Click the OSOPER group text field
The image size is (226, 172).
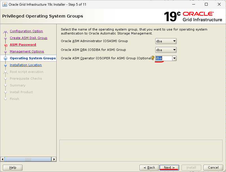coord(163,58)
